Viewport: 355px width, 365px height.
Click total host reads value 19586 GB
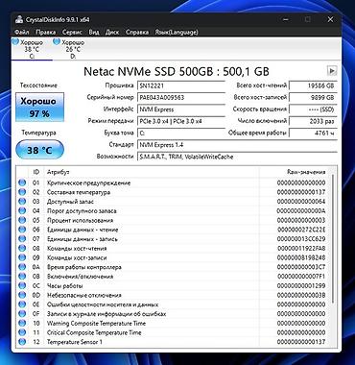click(x=313, y=85)
